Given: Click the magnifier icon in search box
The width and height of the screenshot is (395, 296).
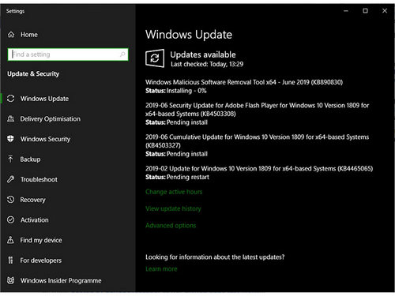Looking at the screenshot, I should pos(122,54).
